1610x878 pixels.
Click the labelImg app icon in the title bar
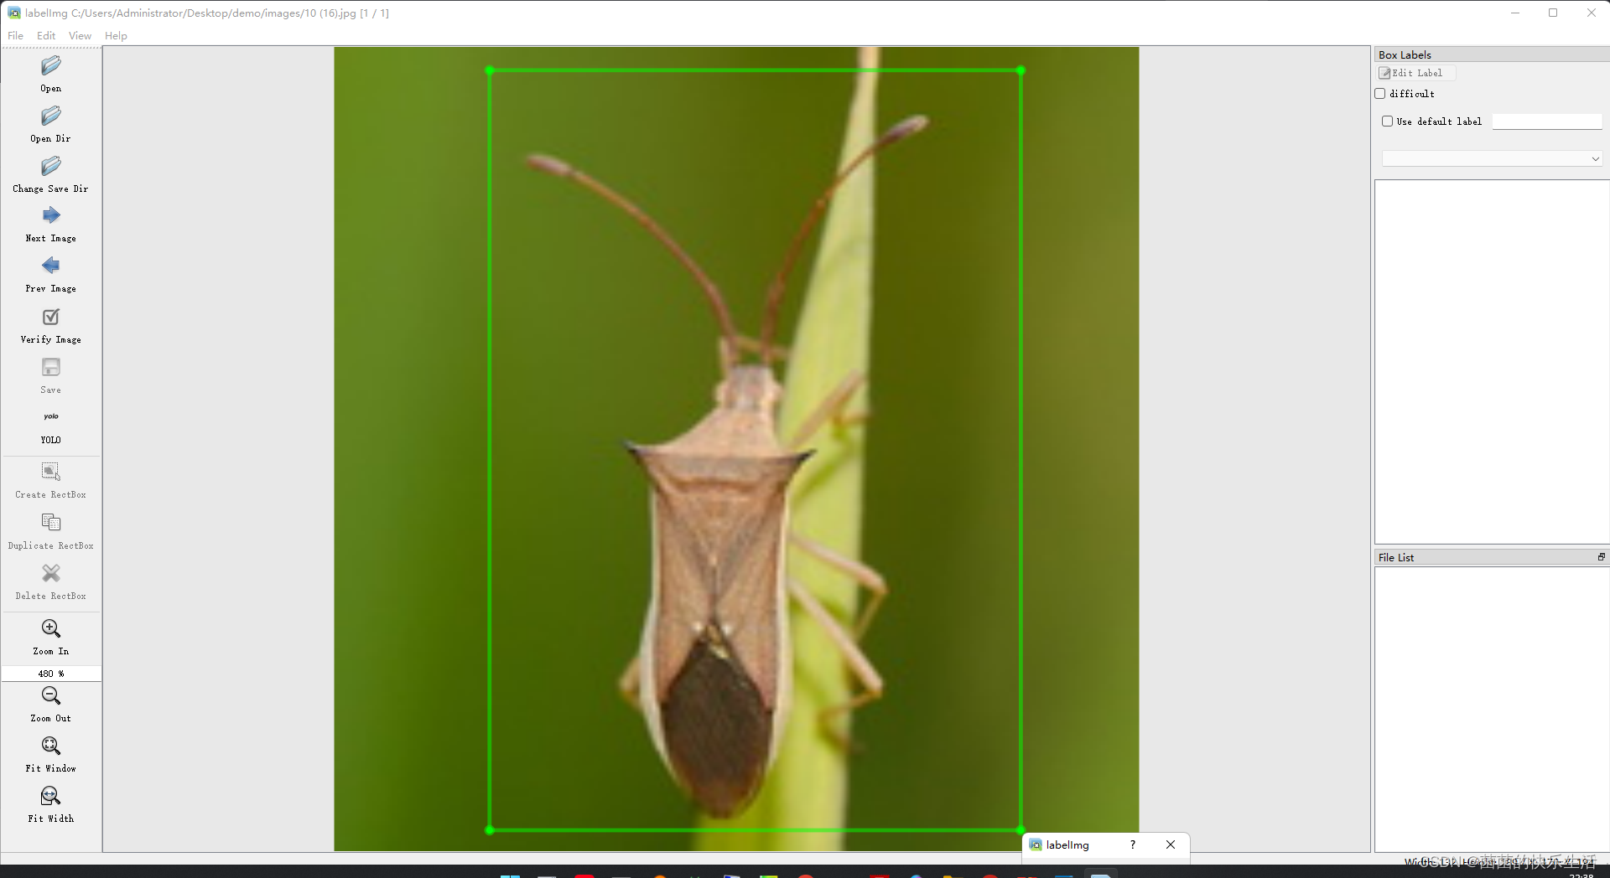14,13
